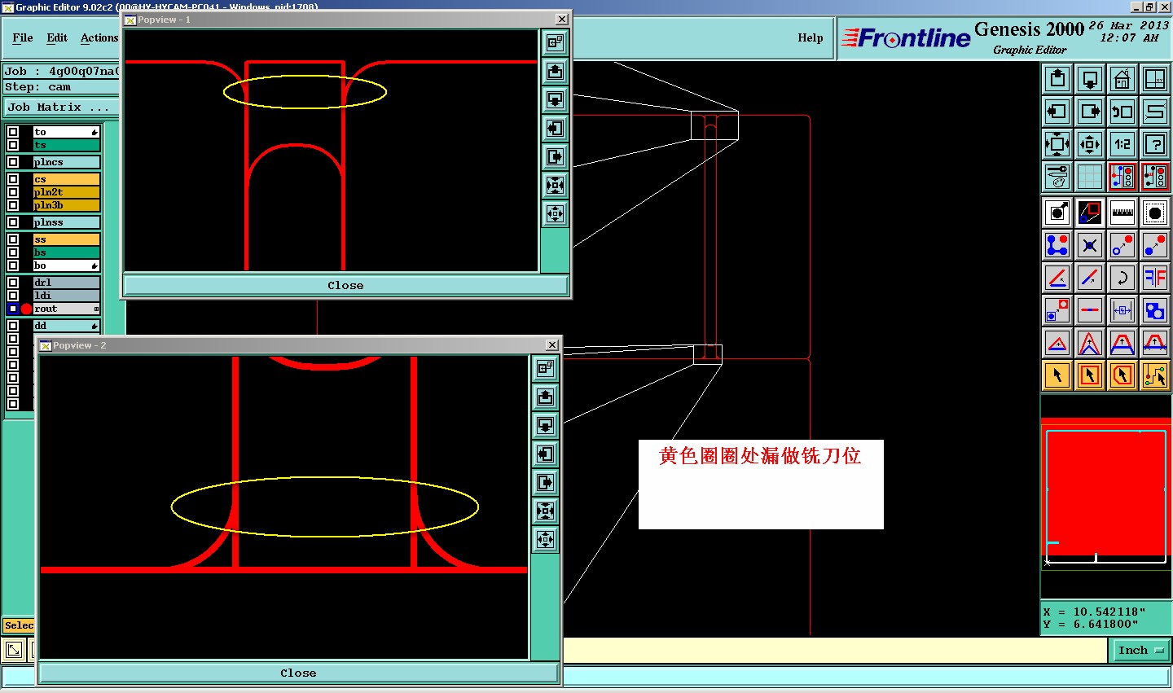
Task: Click the question mark help icon in toolbar
Action: (1155, 144)
